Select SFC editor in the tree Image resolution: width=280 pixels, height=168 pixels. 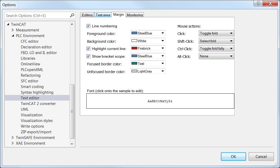click(x=30, y=81)
